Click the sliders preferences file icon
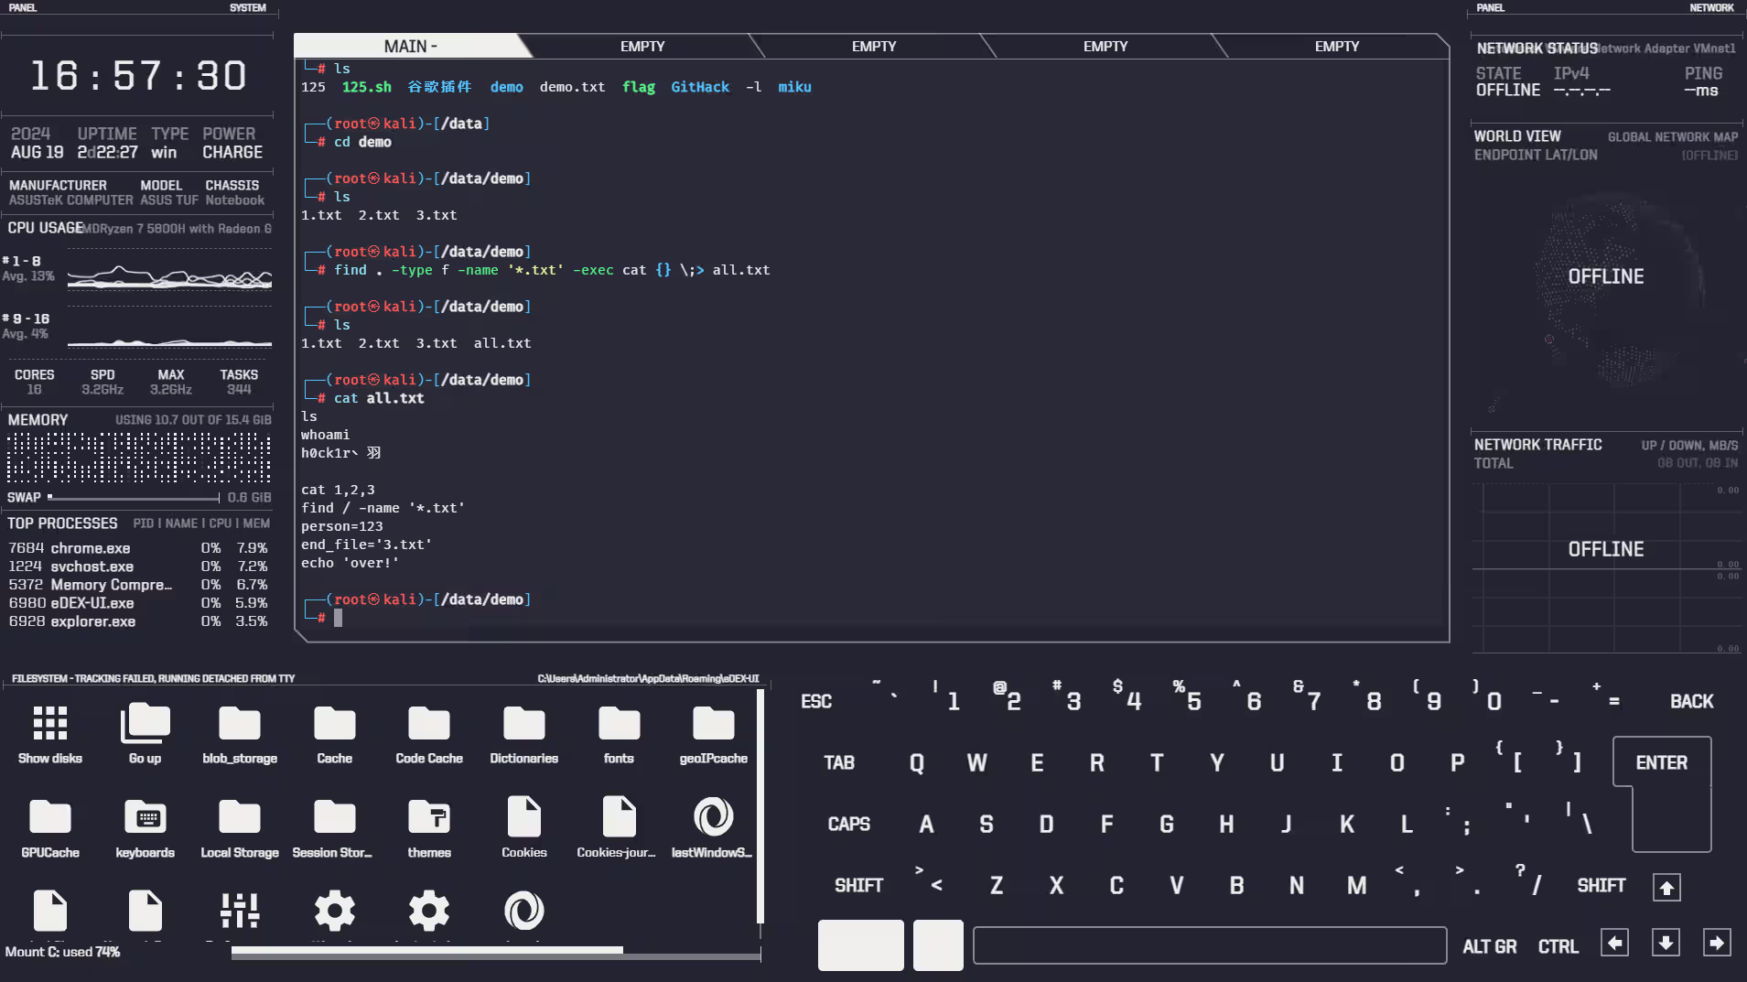 coord(240,911)
